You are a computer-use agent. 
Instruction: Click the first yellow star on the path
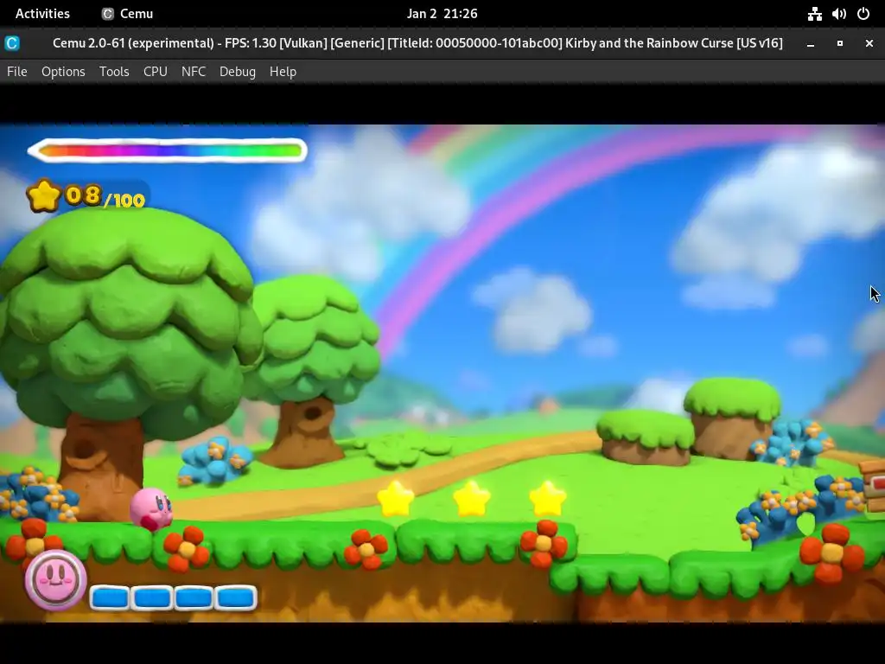396,499
